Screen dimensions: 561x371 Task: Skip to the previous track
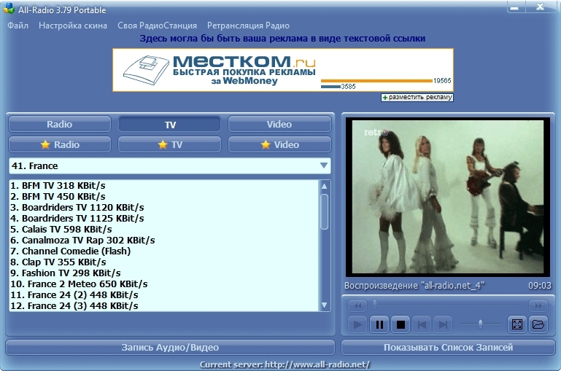point(421,324)
